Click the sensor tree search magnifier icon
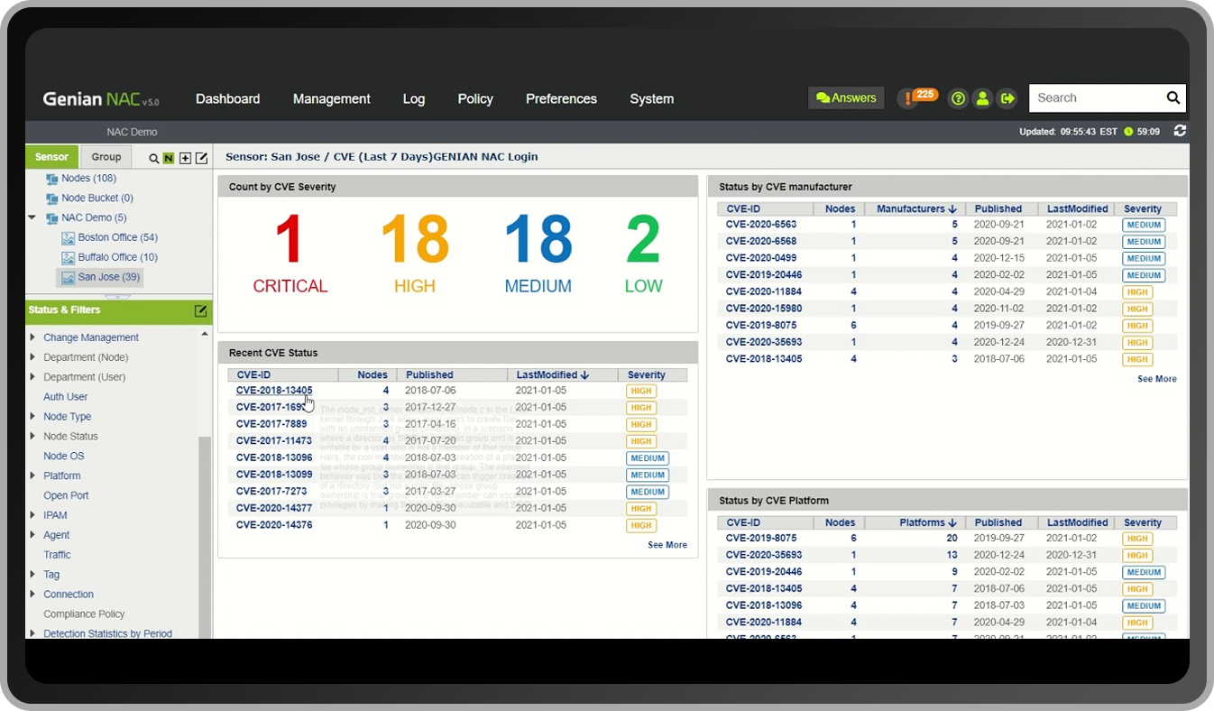Image resolution: width=1214 pixels, height=711 pixels. [x=153, y=158]
